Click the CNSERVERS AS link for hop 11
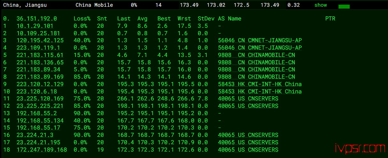Image resolution: width=388 pixels, height=158 pixels. tap(248, 99)
